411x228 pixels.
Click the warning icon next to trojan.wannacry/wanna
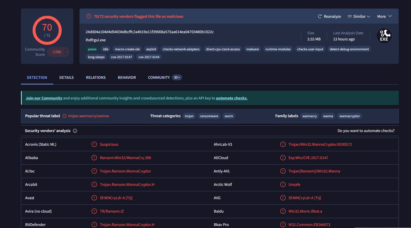pos(65,116)
